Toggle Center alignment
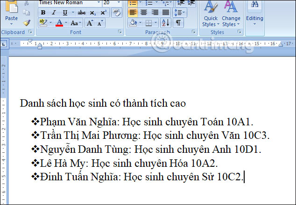Image resolution: width=296 pixels, height=205 pixels. [x=144, y=13]
